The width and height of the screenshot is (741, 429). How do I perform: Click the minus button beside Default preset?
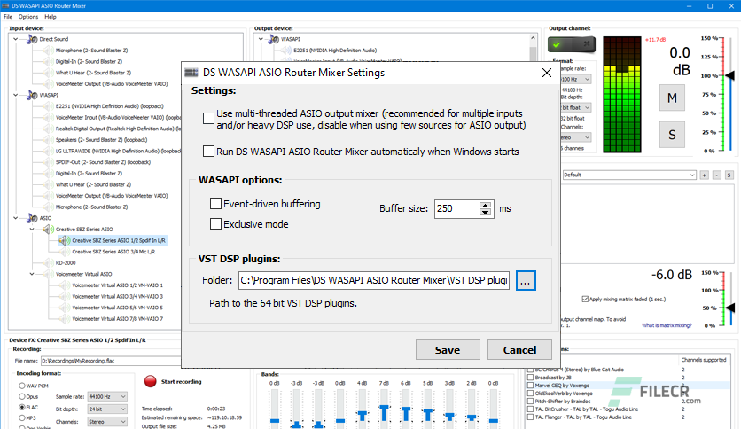716,175
